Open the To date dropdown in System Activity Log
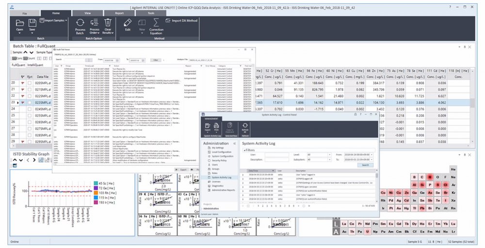Screen dimensions: 485x248 click(371, 160)
